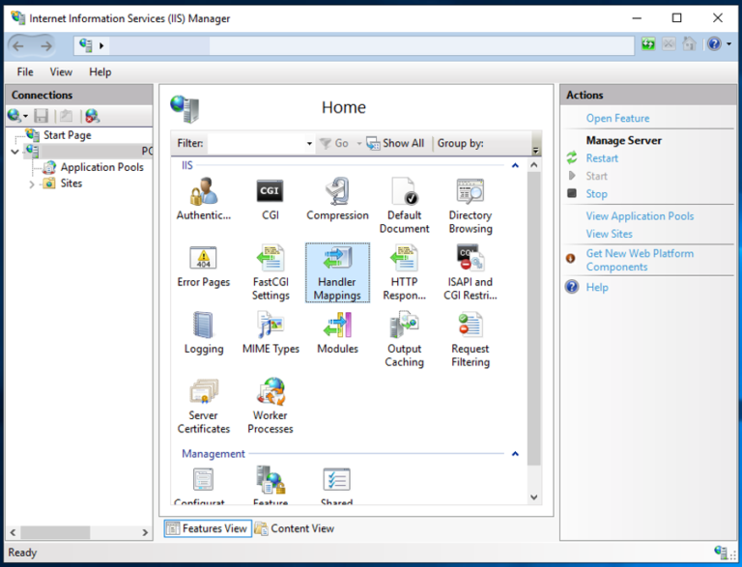Click the stop loading icon beside the address bar

669,44
